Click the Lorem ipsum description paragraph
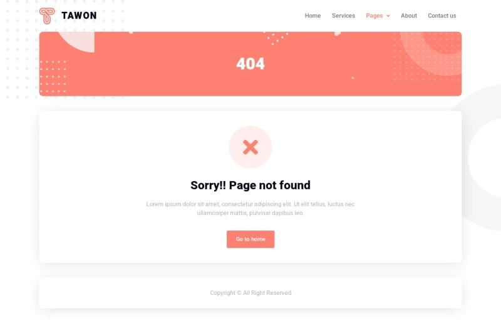The height and width of the screenshot is (323, 501). click(250, 209)
